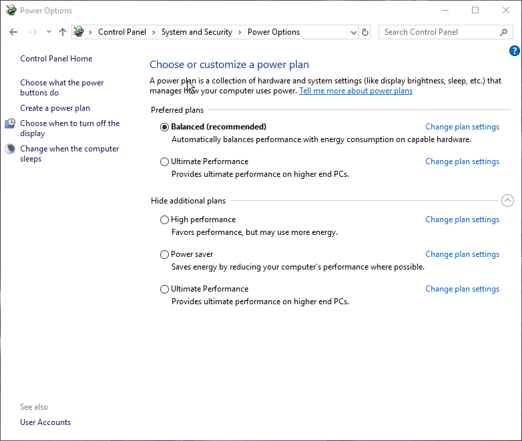The image size is (522, 441).
Task: Go to System and Security breadcrumb
Action: tap(196, 32)
